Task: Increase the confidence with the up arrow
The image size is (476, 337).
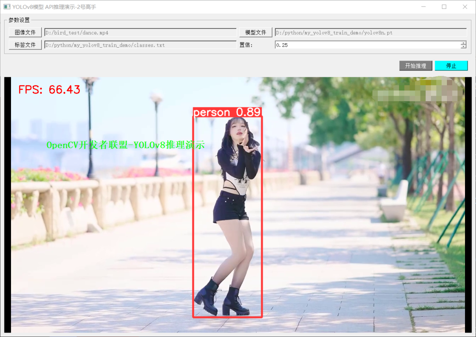Action: tap(463, 43)
